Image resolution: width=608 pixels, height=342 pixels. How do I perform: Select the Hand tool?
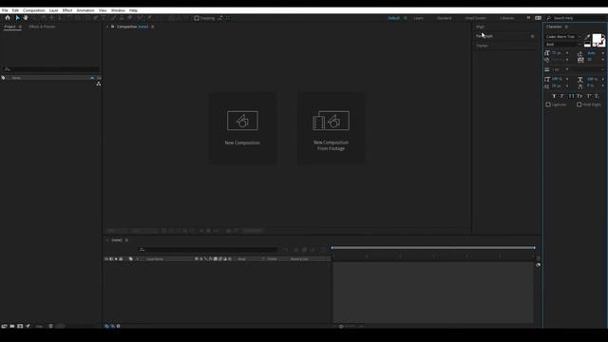[26, 18]
